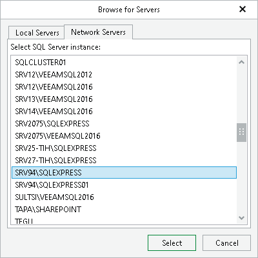This screenshot has height=258, width=258.
Task: Choose SRV27-TIH\SQLEXPRESS instance
Action: pyautogui.click(x=124, y=161)
